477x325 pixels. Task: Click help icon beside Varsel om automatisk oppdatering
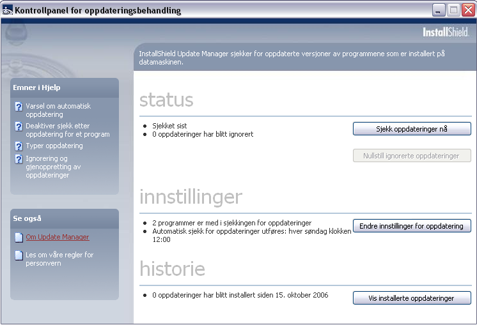tap(19, 107)
